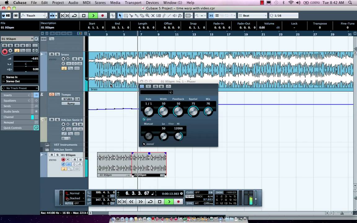
Task: Open the 1/16 quantize dropdown
Action: [x=284, y=15]
